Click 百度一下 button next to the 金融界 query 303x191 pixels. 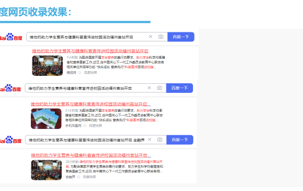coord(180,140)
